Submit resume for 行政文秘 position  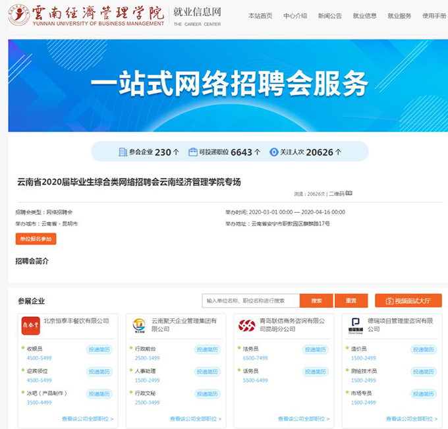click(207, 394)
